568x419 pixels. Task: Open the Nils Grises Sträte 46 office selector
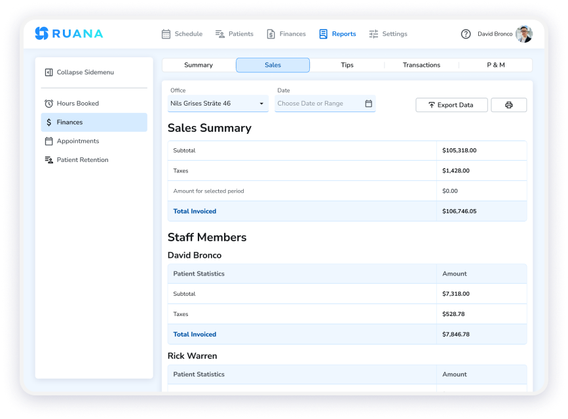click(218, 104)
